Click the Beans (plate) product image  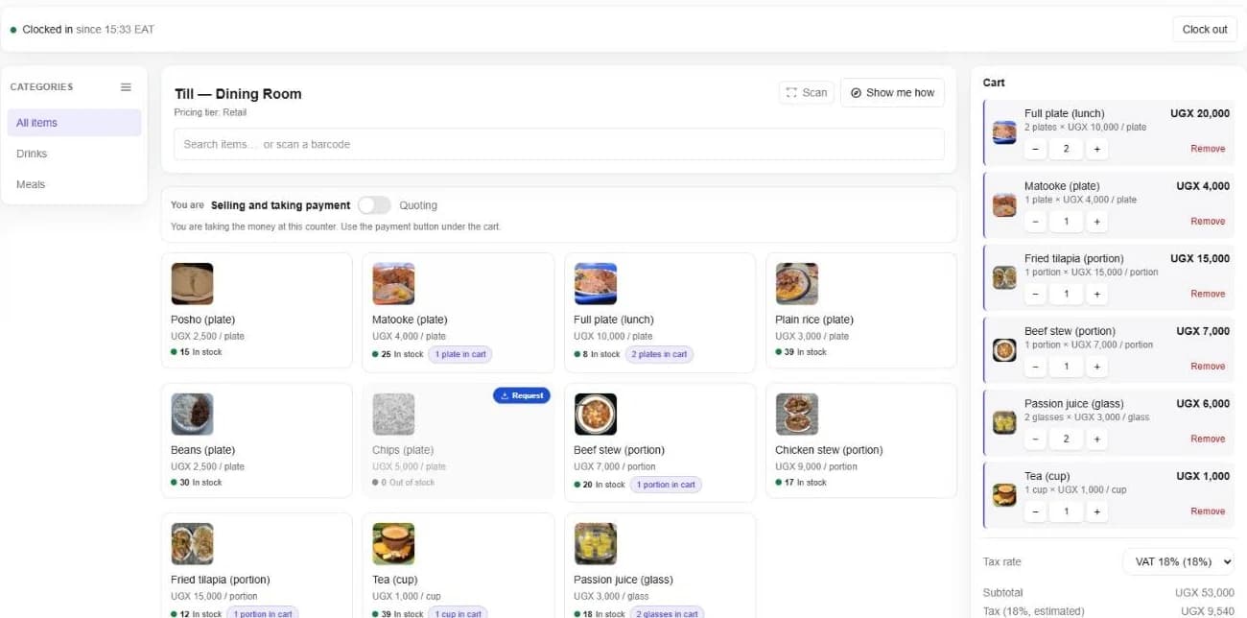point(192,415)
